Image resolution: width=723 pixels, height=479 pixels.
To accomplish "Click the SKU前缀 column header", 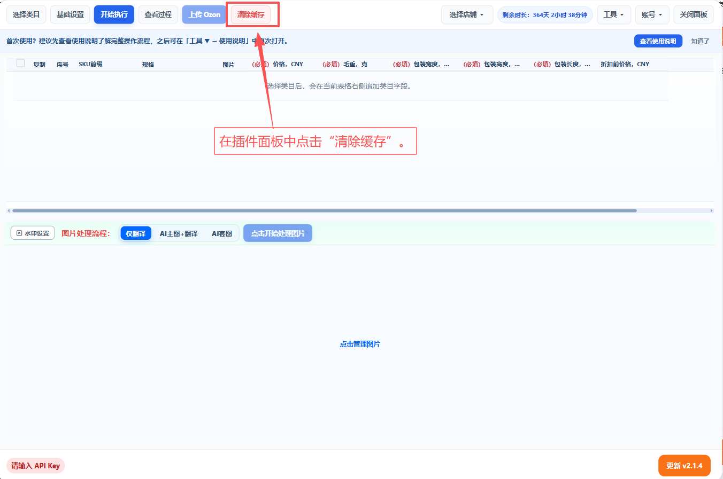I will click(x=90, y=64).
